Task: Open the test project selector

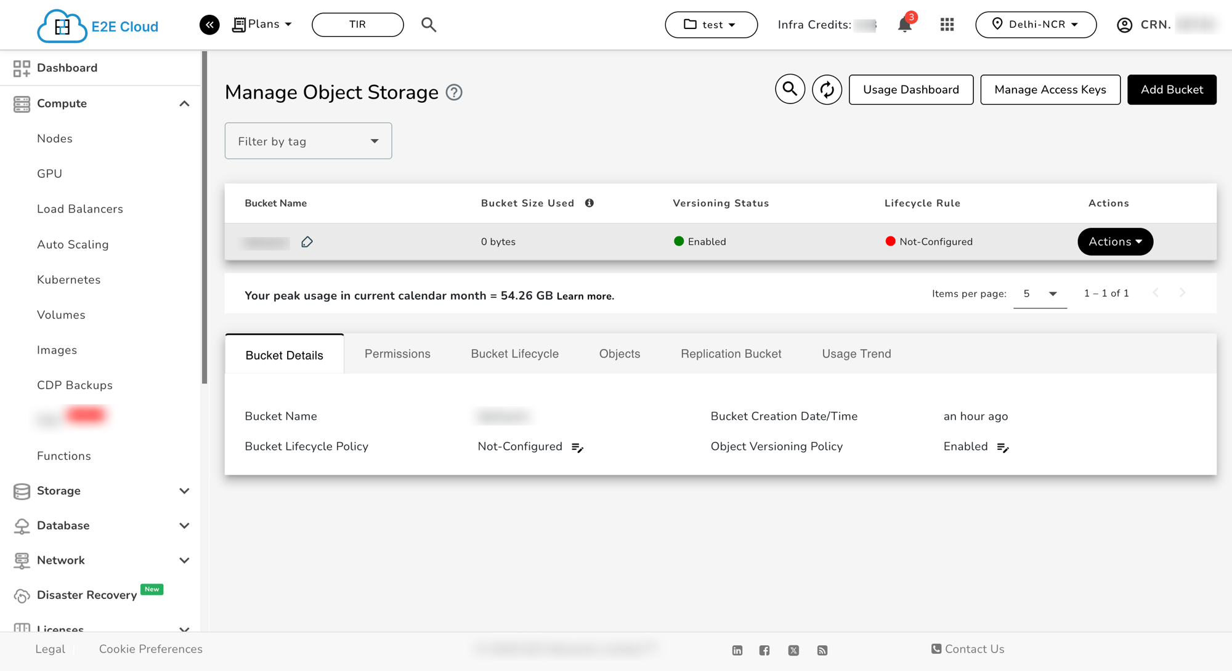Action: point(711,25)
